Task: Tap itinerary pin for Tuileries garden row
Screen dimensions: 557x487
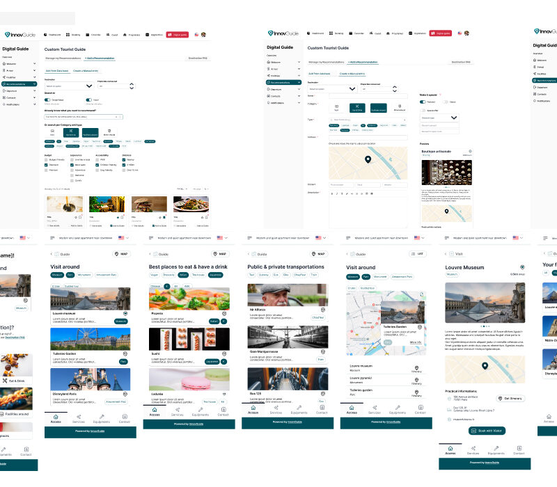Action: (416, 392)
